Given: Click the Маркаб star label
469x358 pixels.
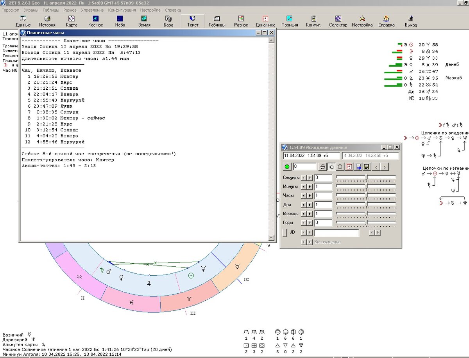Looking at the screenshot, I should click(x=453, y=78).
